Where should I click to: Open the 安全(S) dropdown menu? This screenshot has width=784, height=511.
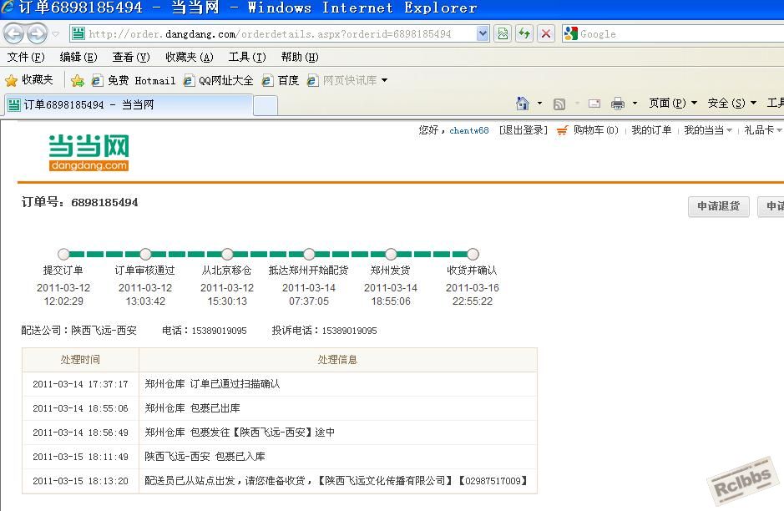click(x=732, y=103)
